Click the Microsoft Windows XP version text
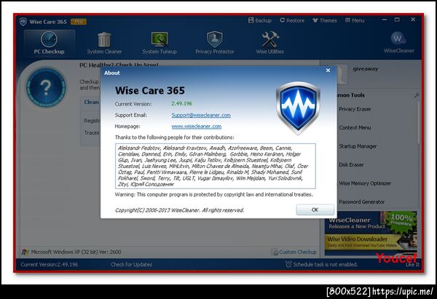This screenshot has height=299, width=437. coord(76,252)
